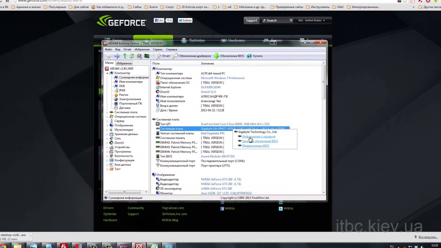Click the green monitor icon in the AIDA64 toolbar
Viewport: 441px width, 248px height.
coord(147,56)
